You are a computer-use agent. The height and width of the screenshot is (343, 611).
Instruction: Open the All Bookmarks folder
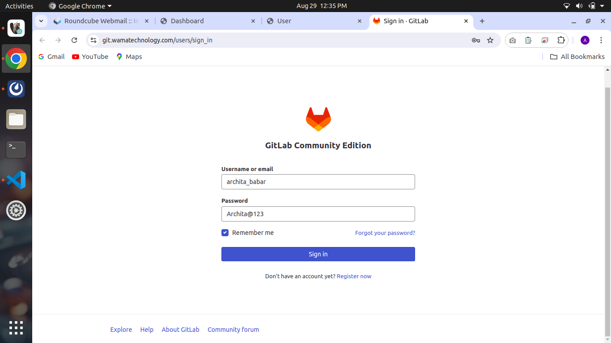click(x=577, y=57)
